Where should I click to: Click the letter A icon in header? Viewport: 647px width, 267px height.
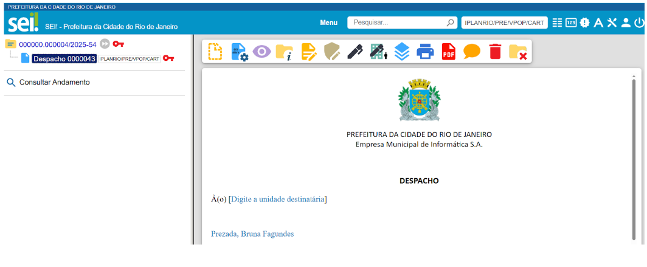click(598, 23)
